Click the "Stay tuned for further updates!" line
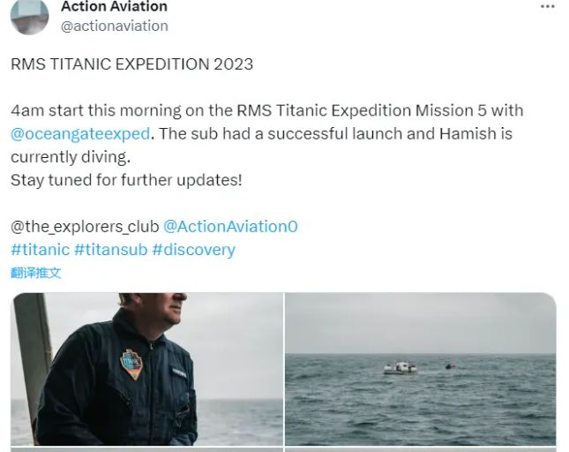Image resolution: width=569 pixels, height=452 pixels. tap(126, 180)
